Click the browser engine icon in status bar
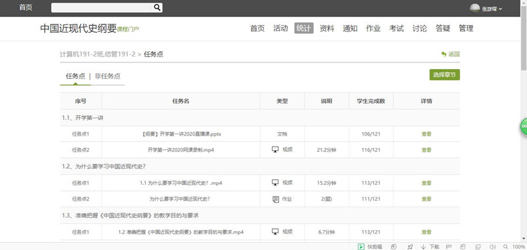This screenshot has width=527, height=250. (x=463, y=247)
